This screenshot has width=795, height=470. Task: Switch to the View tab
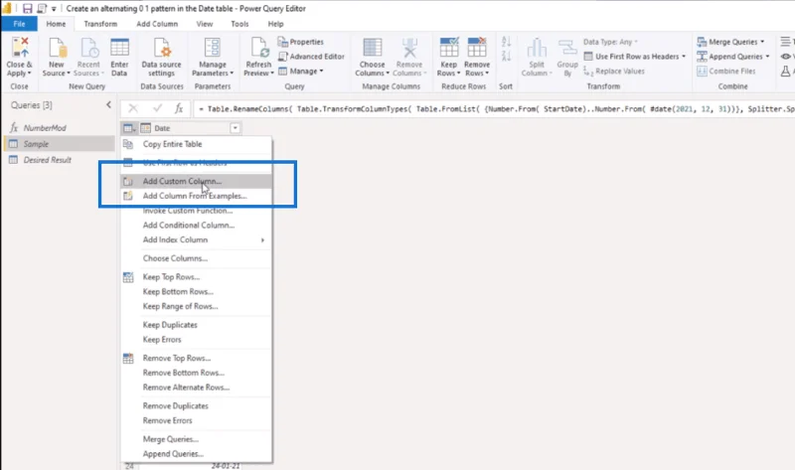[205, 24]
